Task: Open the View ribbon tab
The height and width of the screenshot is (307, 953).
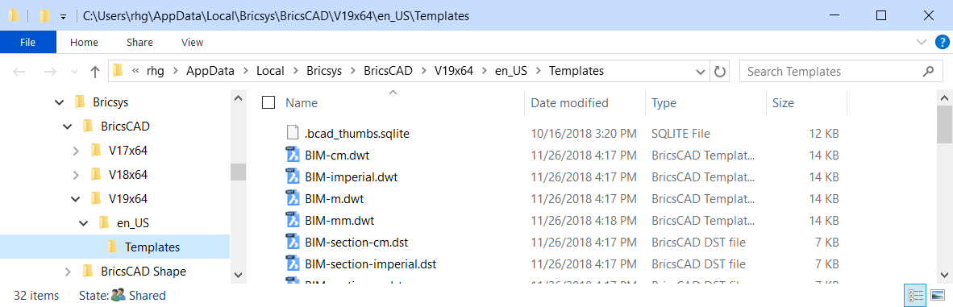Action: click(x=192, y=42)
